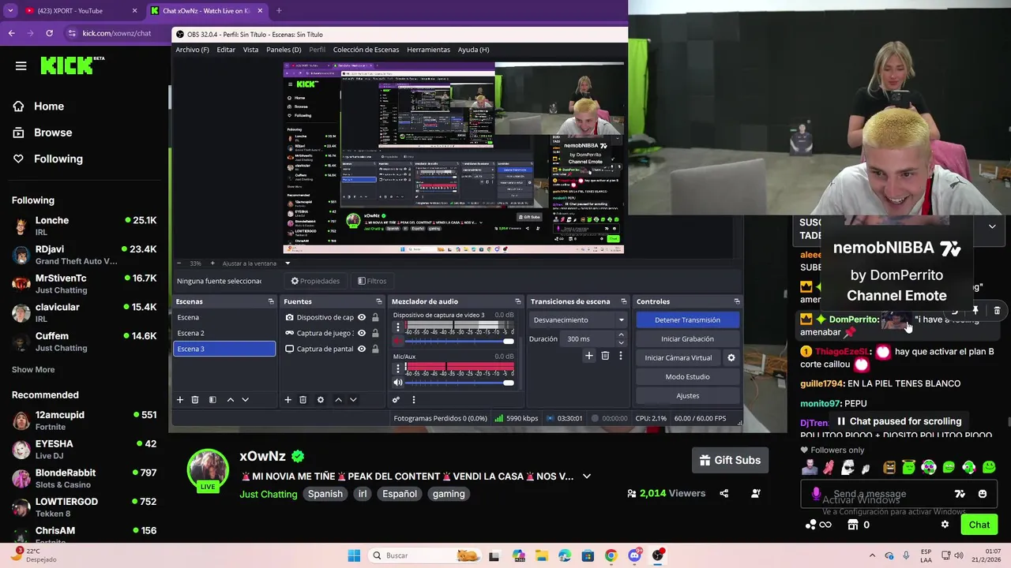
Task: Delete the DomPerrito chat message
Action: [x=997, y=311]
